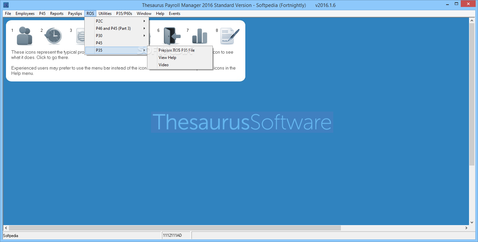Open the Payslips menu

[75, 14]
